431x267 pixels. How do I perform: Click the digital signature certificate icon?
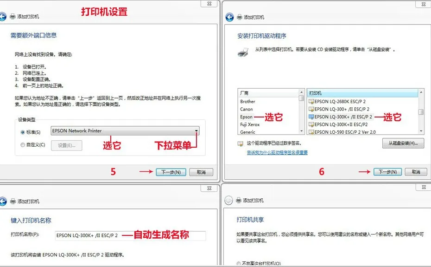point(240,143)
